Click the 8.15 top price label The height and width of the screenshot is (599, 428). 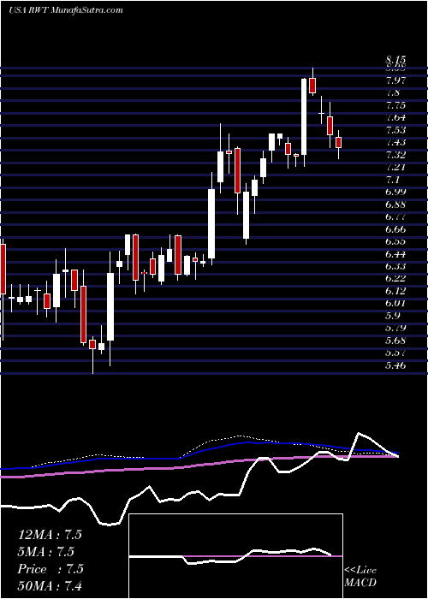[395, 61]
